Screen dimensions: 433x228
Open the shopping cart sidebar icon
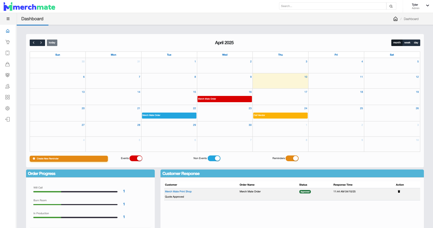[8, 42]
